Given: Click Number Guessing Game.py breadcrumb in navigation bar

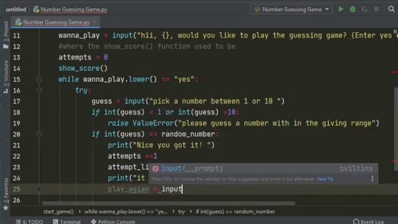Looking at the screenshot, I should coord(70,9).
